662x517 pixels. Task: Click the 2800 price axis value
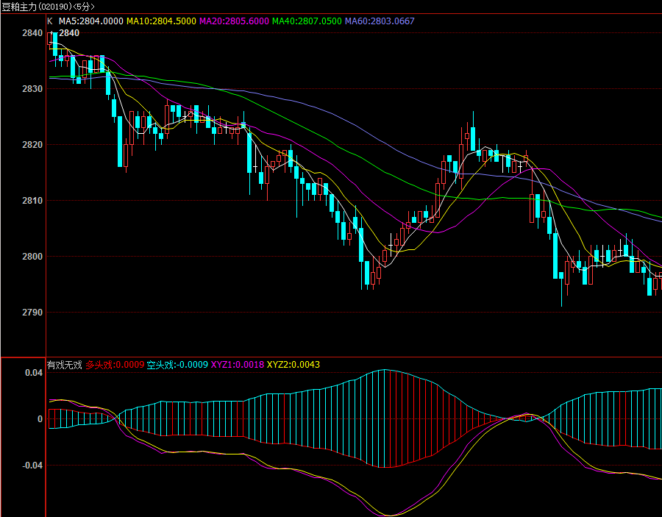pos(32,256)
